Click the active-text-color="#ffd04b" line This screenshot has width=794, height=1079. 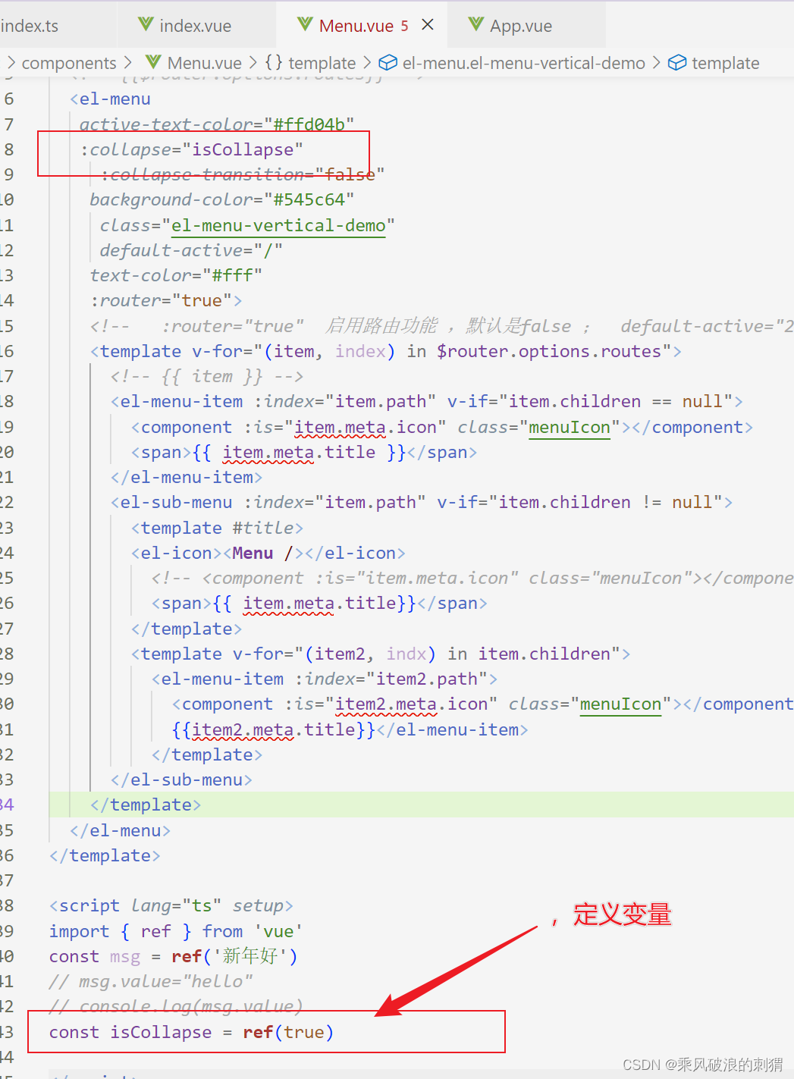click(x=217, y=124)
